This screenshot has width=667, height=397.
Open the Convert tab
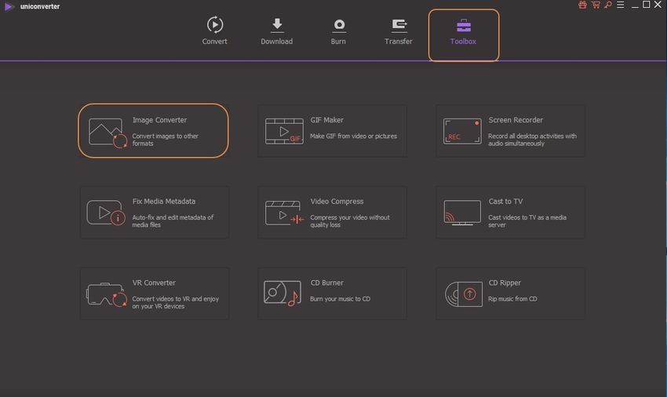click(x=214, y=31)
